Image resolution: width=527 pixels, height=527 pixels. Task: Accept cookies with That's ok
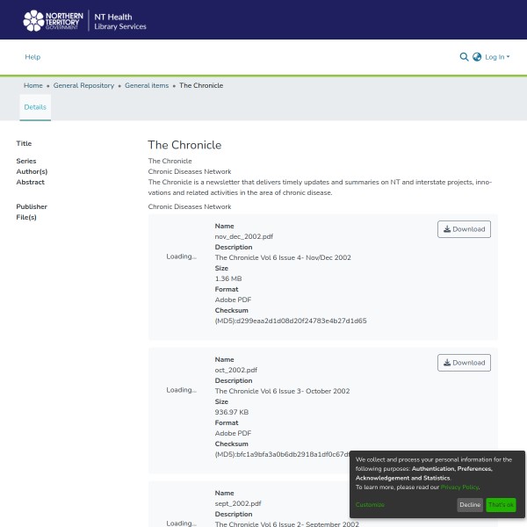pyautogui.click(x=501, y=505)
